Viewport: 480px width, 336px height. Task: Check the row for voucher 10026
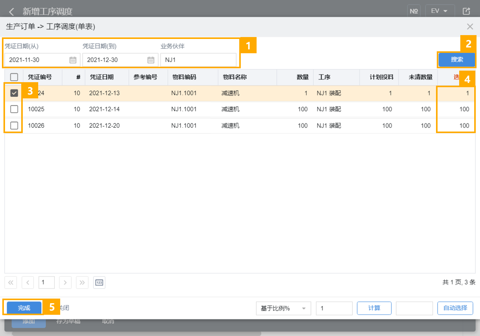(x=14, y=125)
